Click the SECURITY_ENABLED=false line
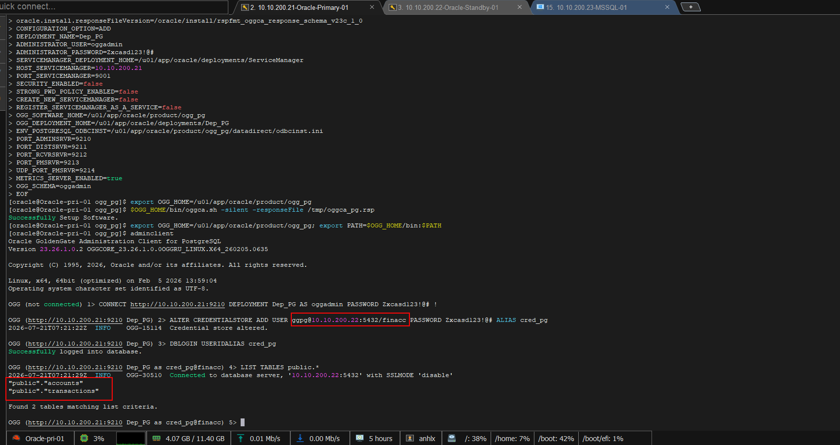 pos(59,84)
